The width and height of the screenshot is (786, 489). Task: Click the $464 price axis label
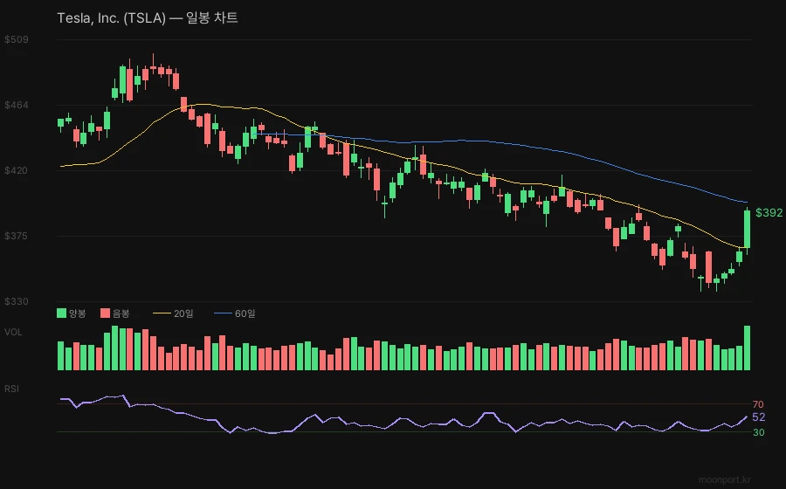(x=16, y=105)
